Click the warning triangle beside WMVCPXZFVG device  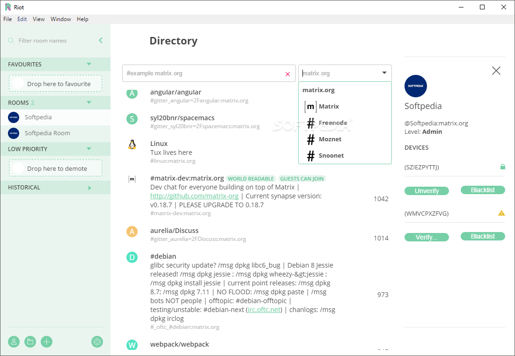click(501, 213)
